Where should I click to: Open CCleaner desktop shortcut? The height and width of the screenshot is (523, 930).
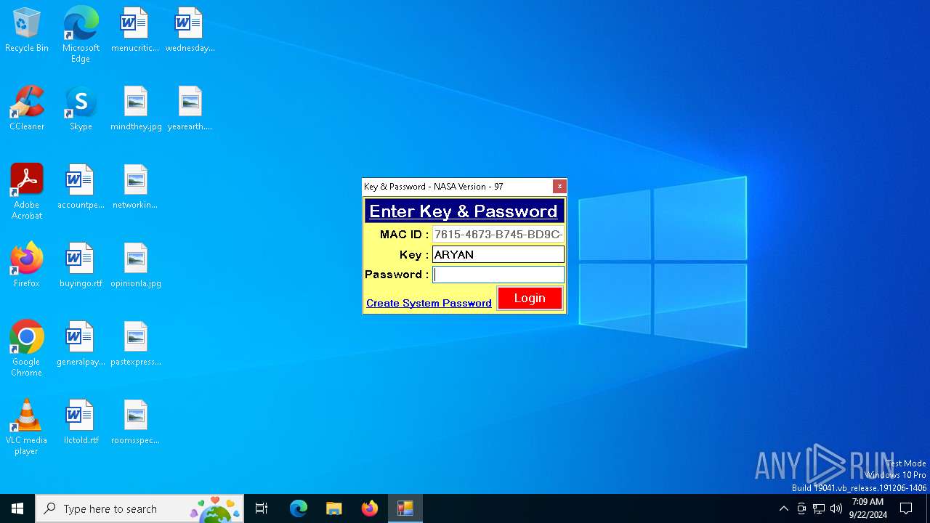click(x=27, y=109)
